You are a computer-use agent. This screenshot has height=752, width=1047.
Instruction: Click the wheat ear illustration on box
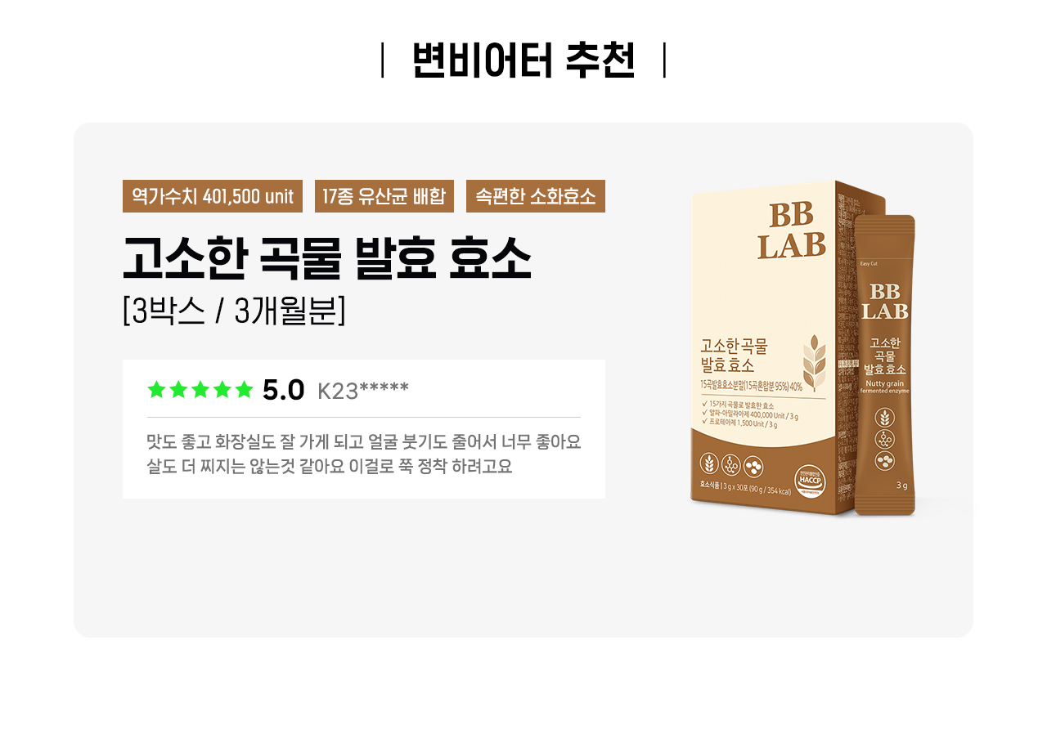[814, 364]
